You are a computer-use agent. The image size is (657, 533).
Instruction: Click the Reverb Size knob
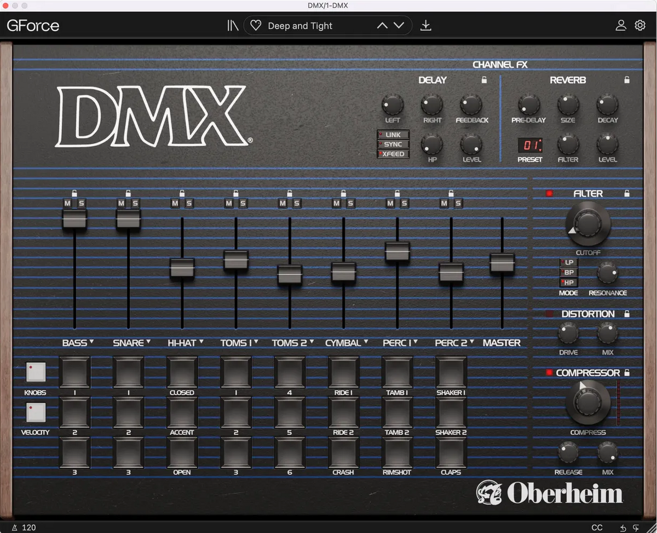pyautogui.click(x=568, y=104)
